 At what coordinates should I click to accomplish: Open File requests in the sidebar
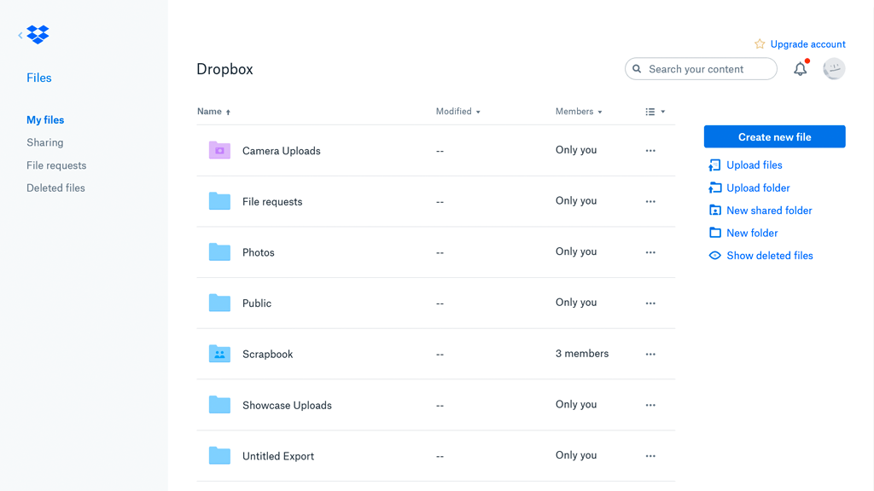coord(56,165)
